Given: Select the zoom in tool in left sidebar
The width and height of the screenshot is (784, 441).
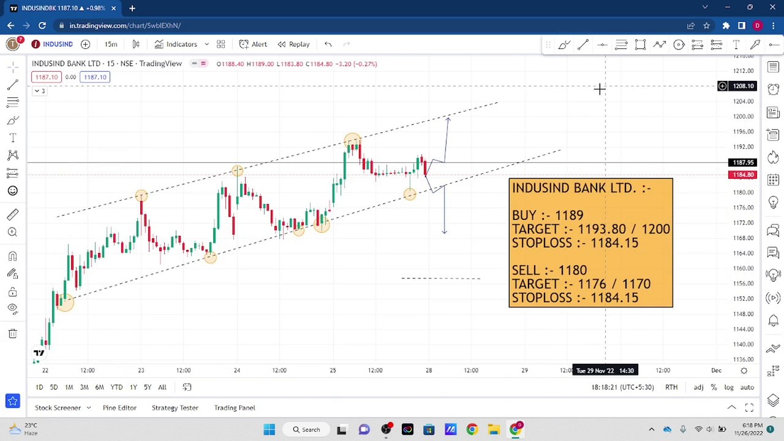Looking at the screenshot, I should click(x=12, y=232).
